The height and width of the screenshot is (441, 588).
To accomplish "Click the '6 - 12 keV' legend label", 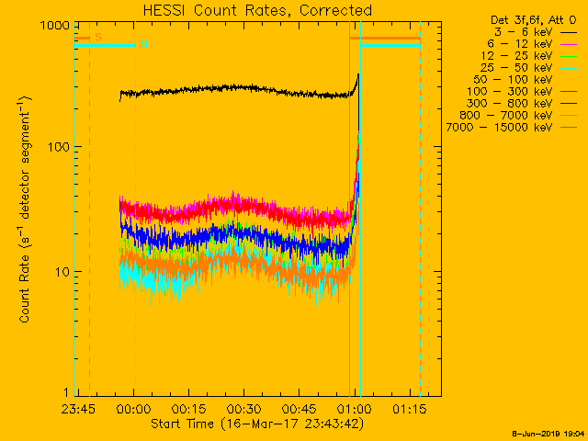I will [520, 44].
